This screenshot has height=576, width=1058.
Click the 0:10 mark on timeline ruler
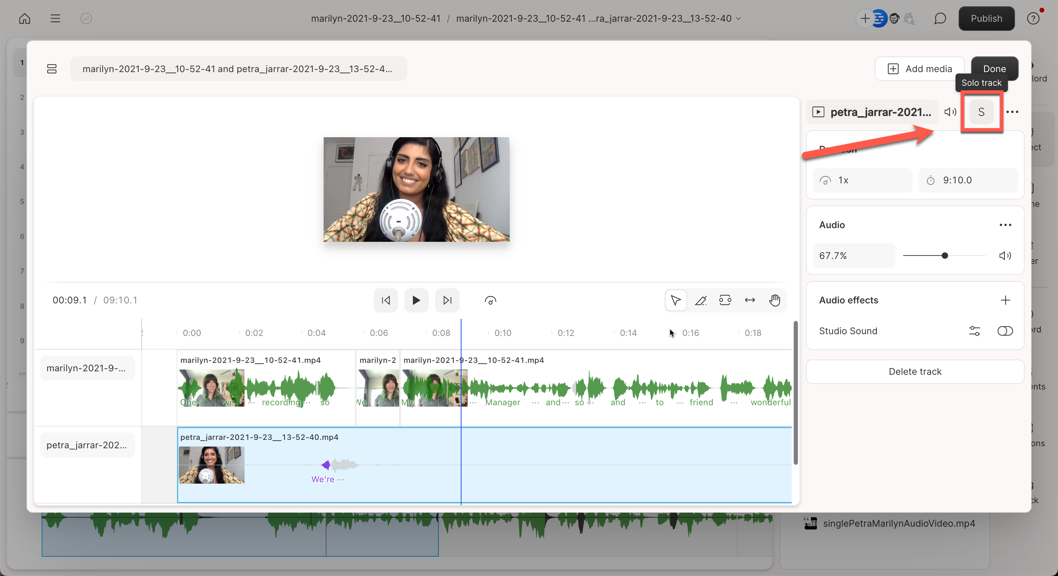[503, 333]
